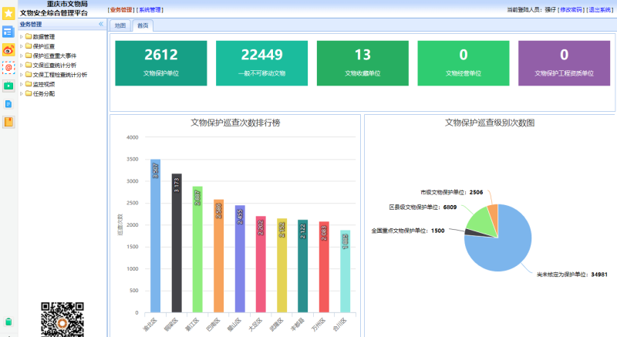Open the green TV video icon

coord(8,86)
